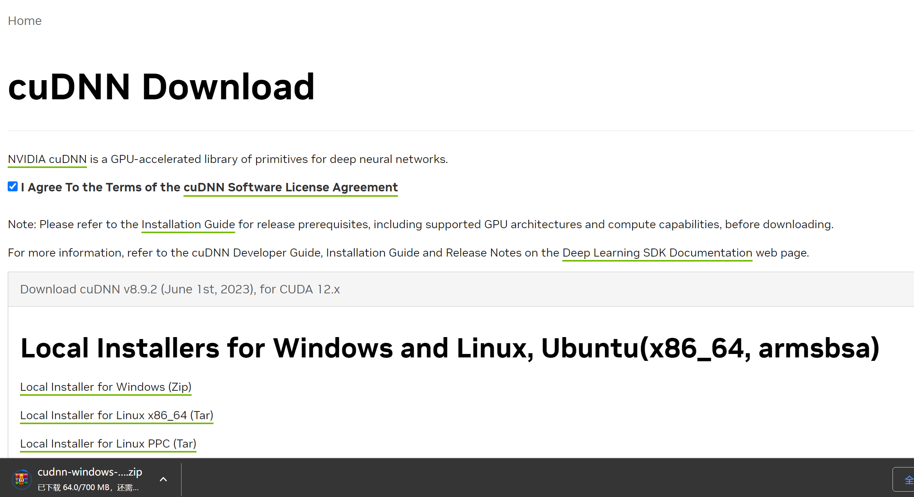The image size is (914, 497).
Task: Go to Home breadcrumb
Action: [25, 21]
